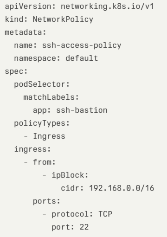Screen dimensions: 167x237
Task: Click the word NetworkPolicy
Action: tap(63, 19)
